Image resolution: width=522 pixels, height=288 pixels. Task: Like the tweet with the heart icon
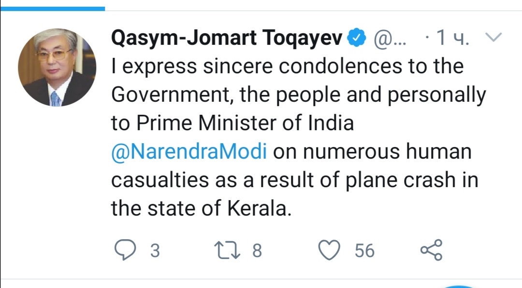pos(330,250)
